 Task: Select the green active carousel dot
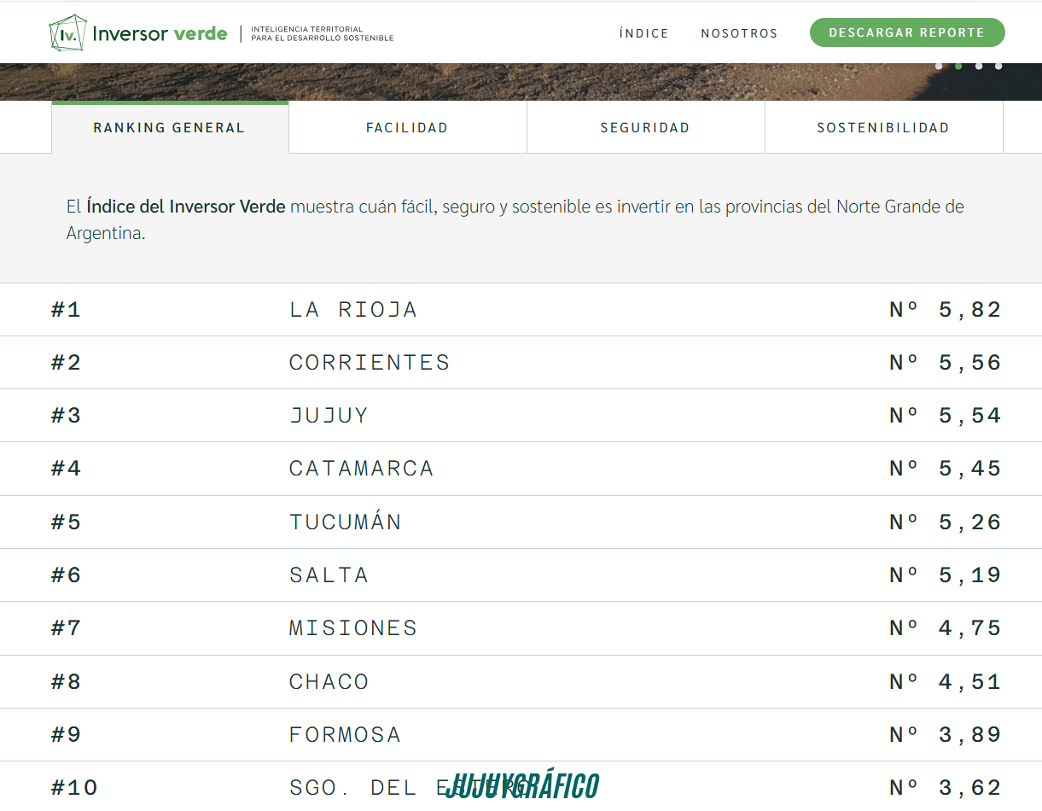pos(958,66)
